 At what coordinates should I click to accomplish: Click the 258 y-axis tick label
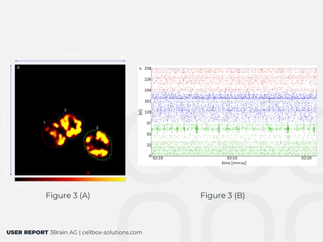[147, 68]
